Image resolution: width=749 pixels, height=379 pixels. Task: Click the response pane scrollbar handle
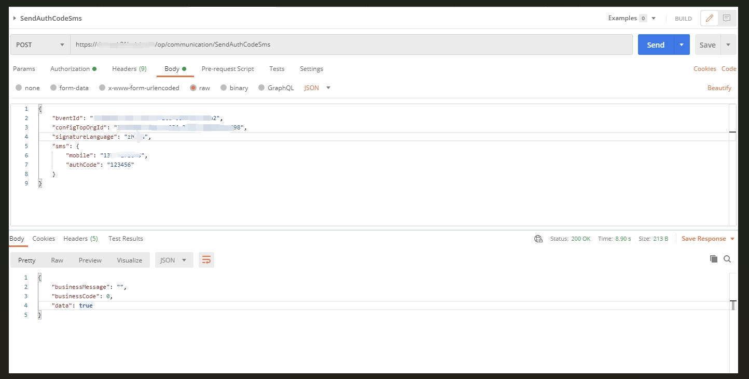point(733,305)
